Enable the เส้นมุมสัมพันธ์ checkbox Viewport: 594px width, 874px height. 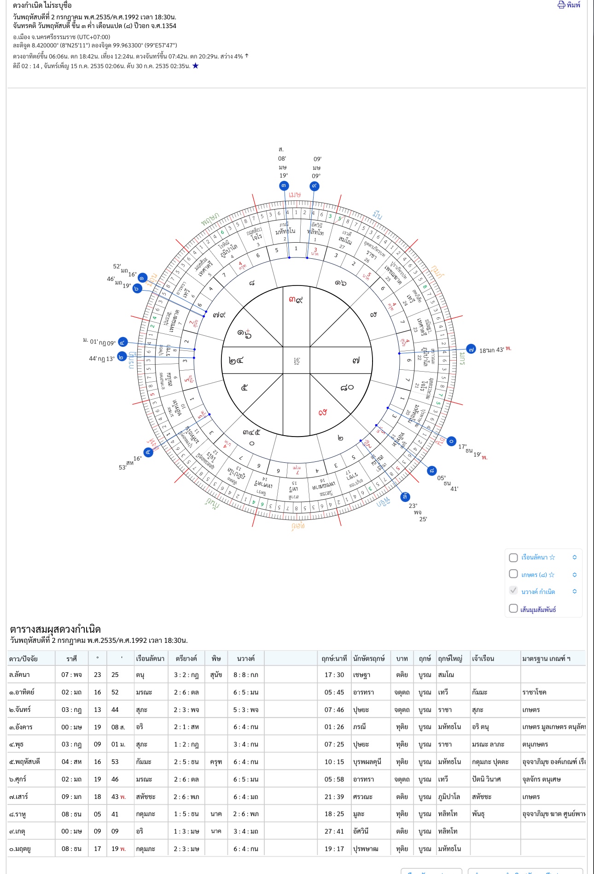click(513, 608)
